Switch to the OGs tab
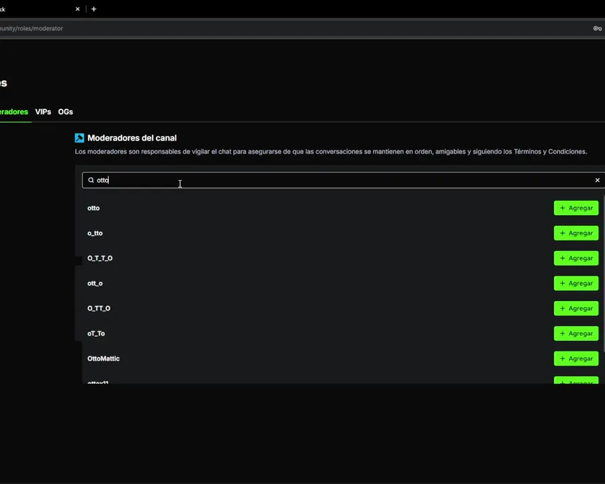The height and width of the screenshot is (484, 605). coord(66,112)
